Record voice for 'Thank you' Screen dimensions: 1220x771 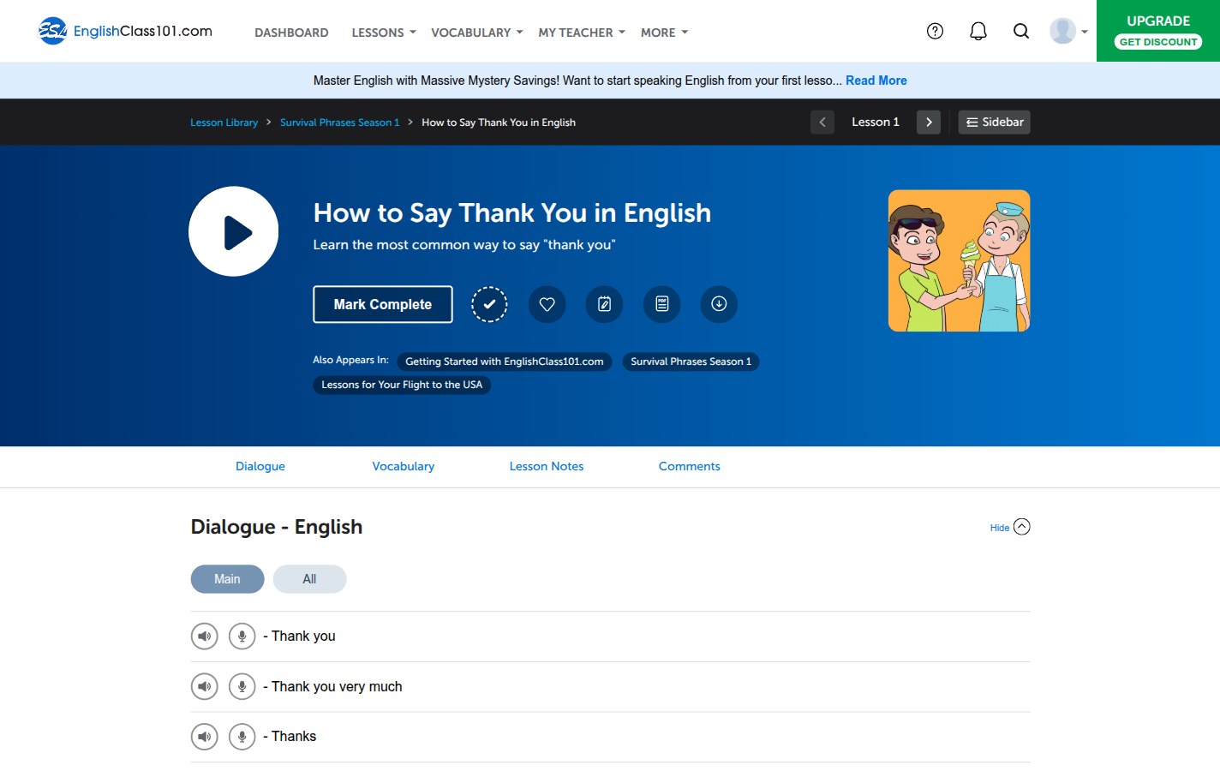[242, 637]
